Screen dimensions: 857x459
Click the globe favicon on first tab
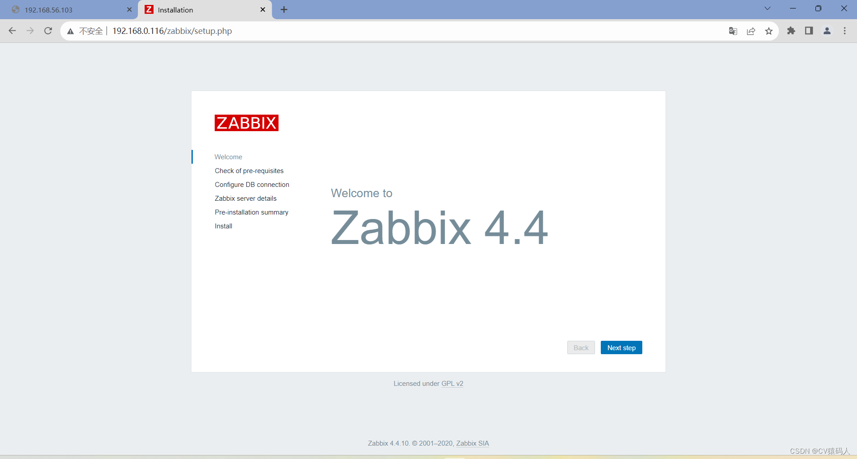[x=16, y=9]
